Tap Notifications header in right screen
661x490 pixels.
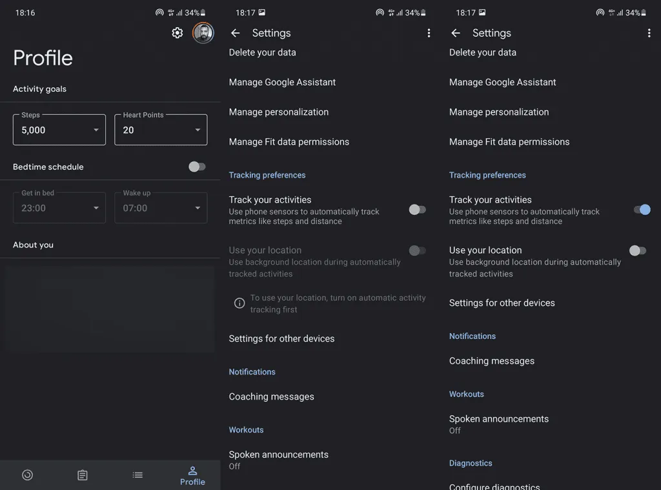tap(473, 336)
